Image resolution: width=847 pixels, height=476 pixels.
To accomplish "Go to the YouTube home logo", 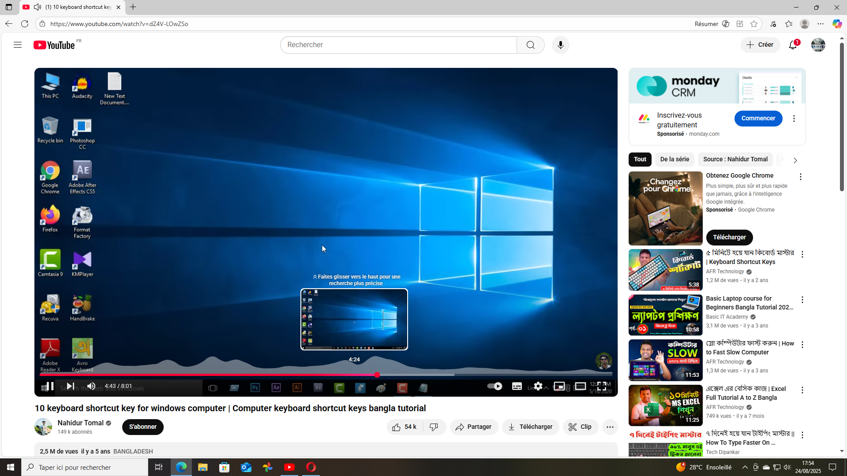I will click(54, 45).
